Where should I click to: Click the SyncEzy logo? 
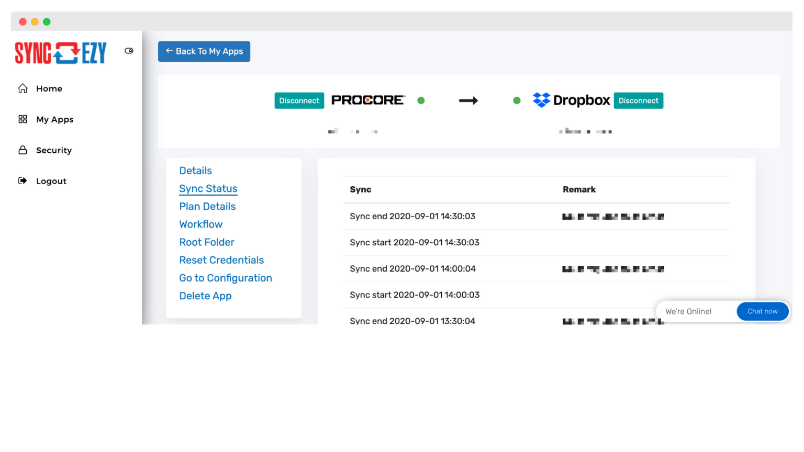pos(60,52)
